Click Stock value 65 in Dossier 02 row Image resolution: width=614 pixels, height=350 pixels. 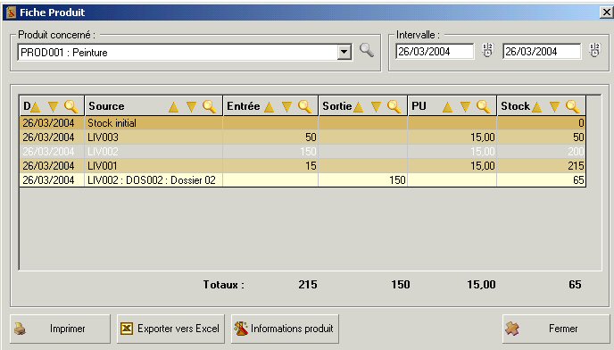pyautogui.click(x=578, y=179)
